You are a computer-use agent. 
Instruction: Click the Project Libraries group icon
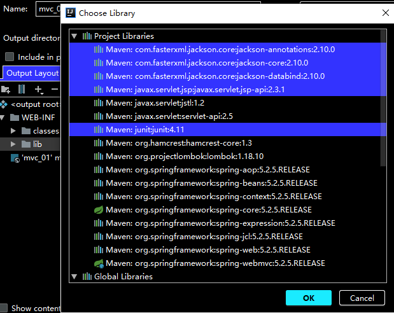87,36
